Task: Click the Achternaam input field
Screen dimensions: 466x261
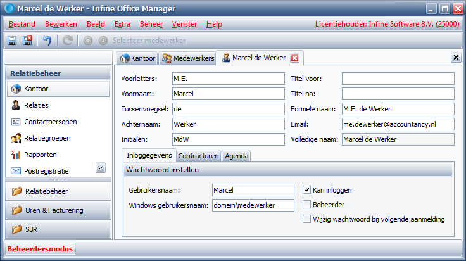Action: point(228,124)
